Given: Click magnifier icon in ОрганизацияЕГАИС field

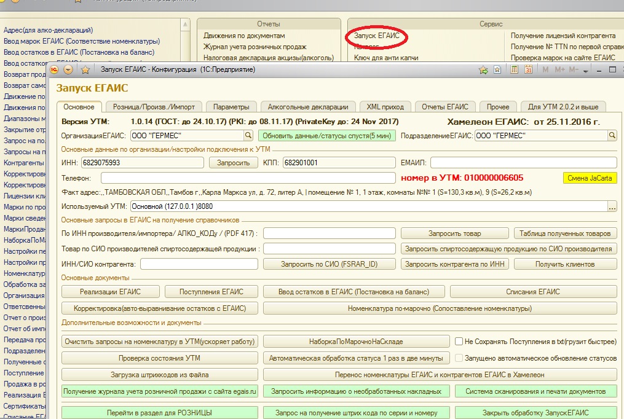Looking at the screenshot, I should [x=248, y=135].
